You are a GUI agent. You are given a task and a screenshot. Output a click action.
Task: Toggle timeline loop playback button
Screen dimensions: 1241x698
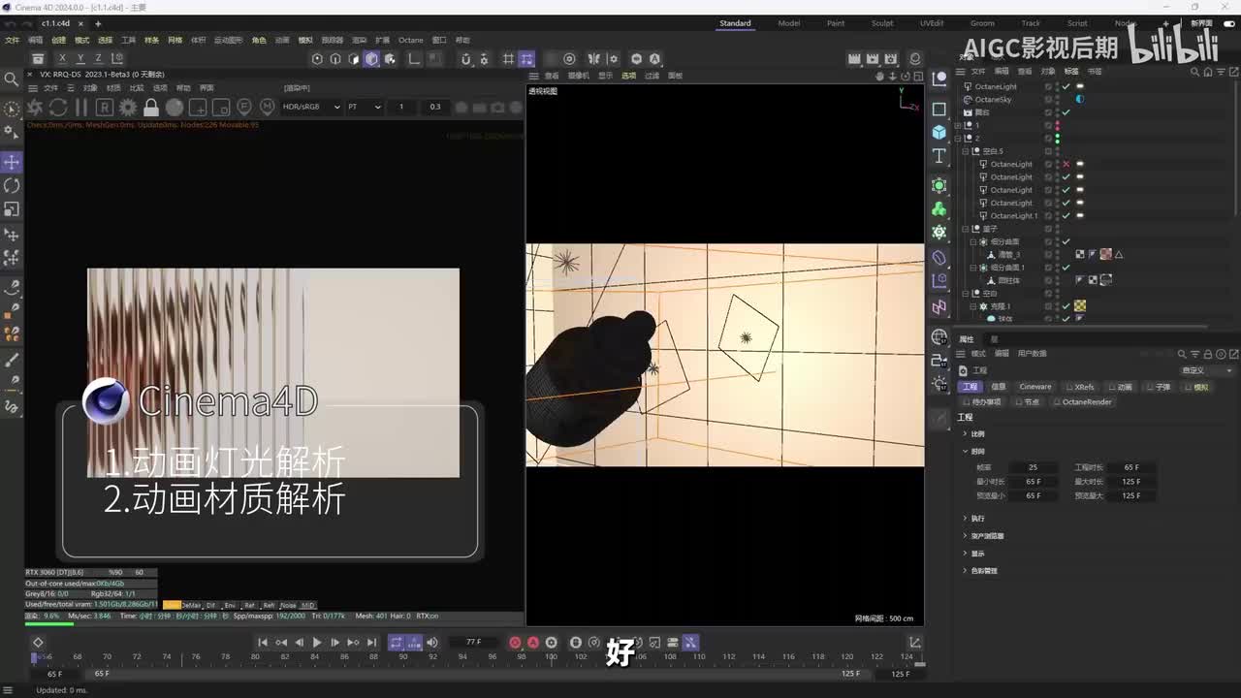tap(396, 643)
